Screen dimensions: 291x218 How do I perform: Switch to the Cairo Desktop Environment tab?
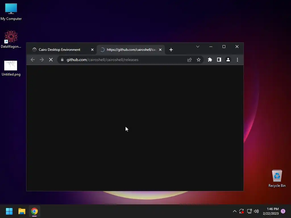63,50
